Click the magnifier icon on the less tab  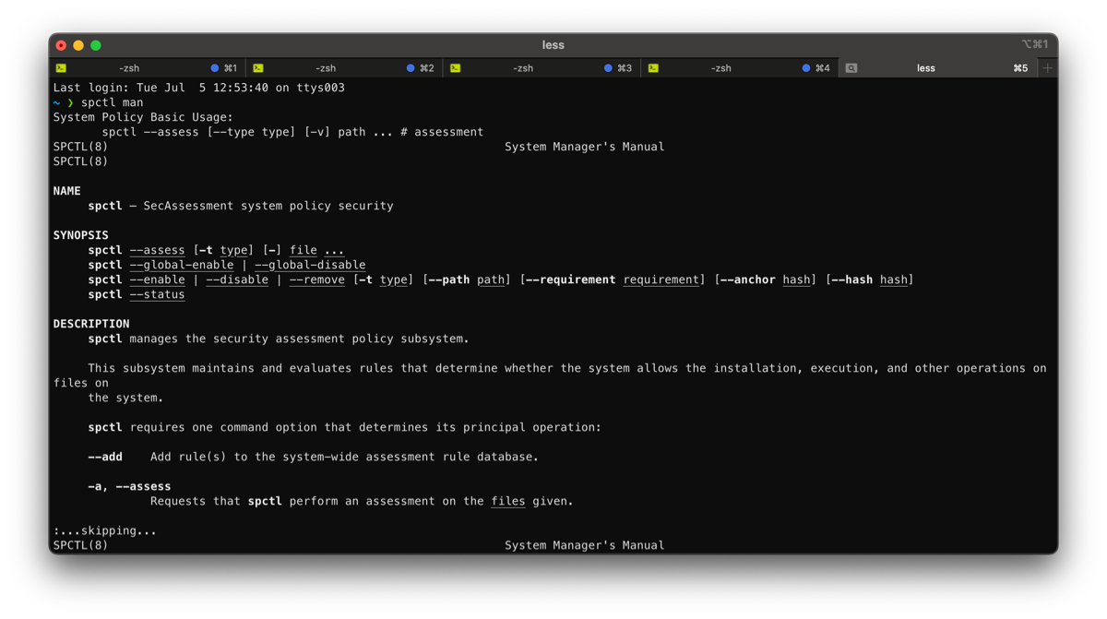[851, 68]
